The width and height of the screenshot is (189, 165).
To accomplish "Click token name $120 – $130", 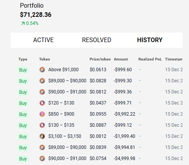I will coord(61,103).
